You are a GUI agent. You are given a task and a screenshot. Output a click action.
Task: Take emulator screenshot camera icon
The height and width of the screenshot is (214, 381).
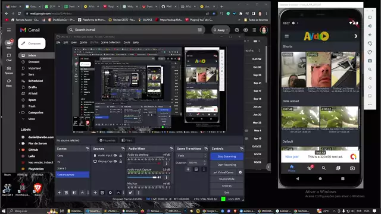pyautogui.click(x=370, y=61)
